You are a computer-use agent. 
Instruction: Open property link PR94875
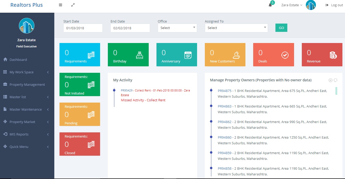point(224,91)
